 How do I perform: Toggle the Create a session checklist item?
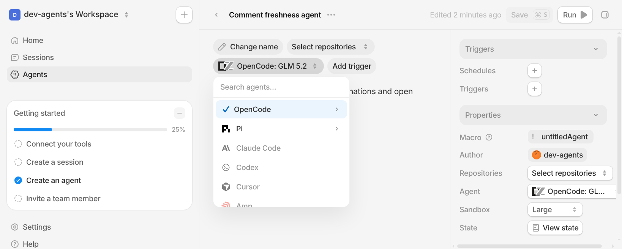18,162
